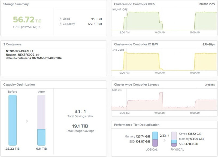Image resolution: width=218 pixels, height=157 pixels.
Task: Click the 56.72 TiB free storage value
Action: coord(27,20)
